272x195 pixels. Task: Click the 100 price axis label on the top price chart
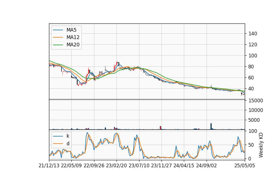pos(253,56)
